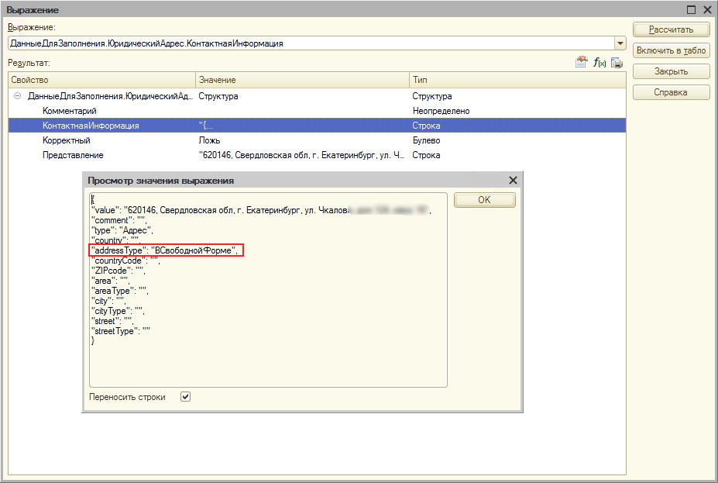Open Справка help button
The height and width of the screenshot is (483, 718).
click(x=671, y=92)
